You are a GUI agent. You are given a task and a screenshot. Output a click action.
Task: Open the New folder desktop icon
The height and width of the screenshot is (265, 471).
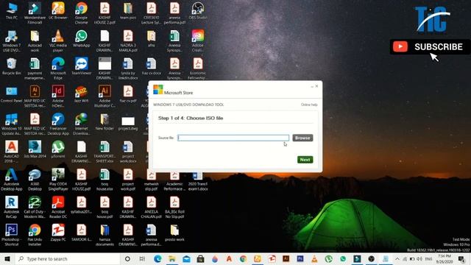pyautogui.click(x=105, y=122)
